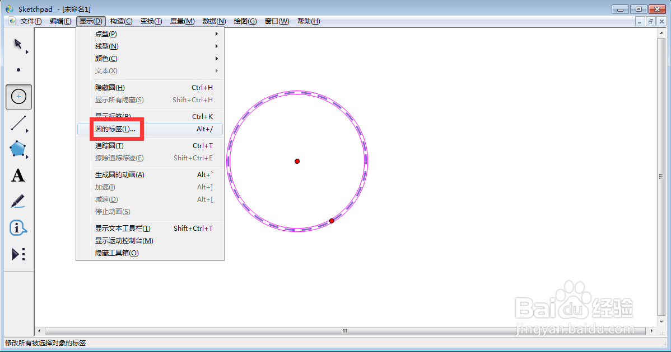Screen dimensions: 671x352
Task: Click the horizontal scrollbar right arrow
Action: [652, 331]
